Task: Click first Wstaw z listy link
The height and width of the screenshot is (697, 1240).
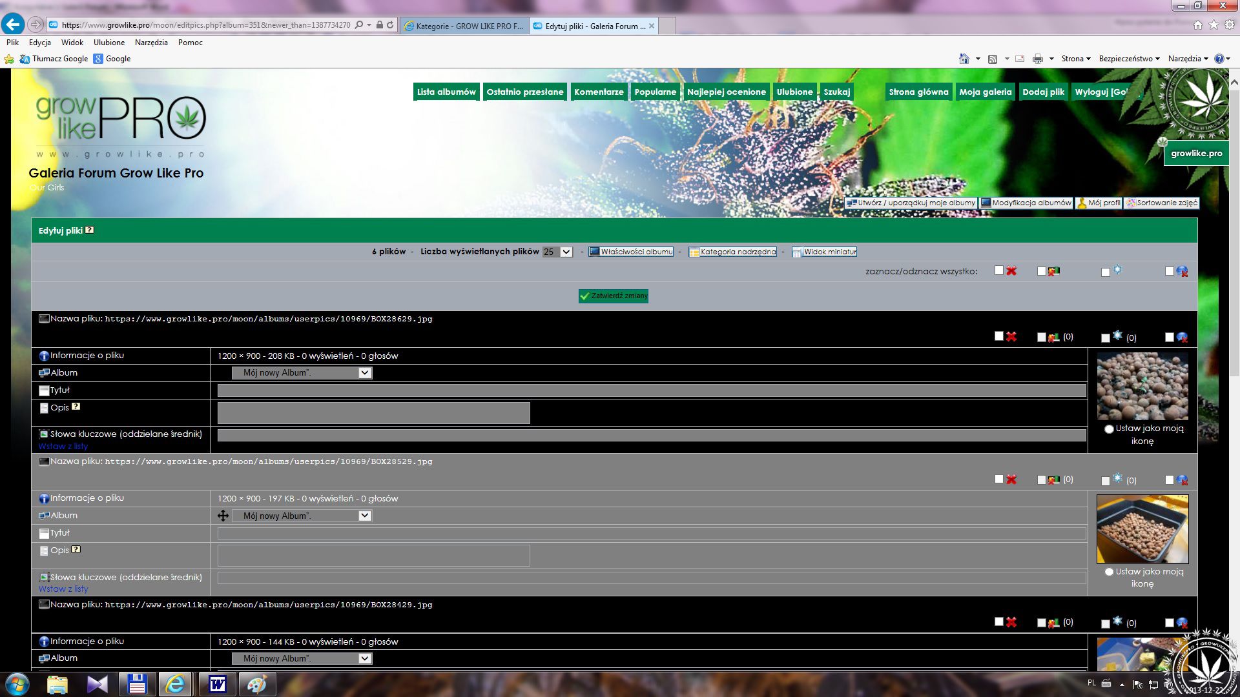Action: point(63,446)
